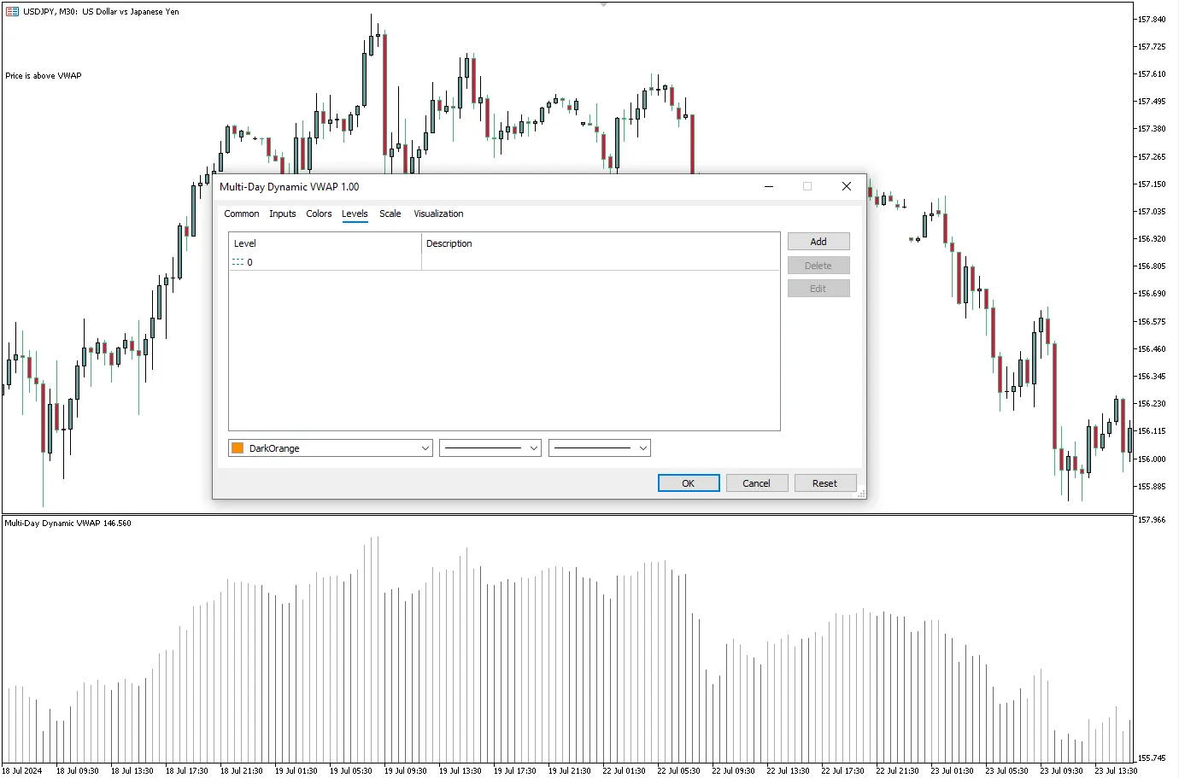The width and height of the screenshot is (1179, 778).
Task: Click the USDJPY chart icon at top-left
Action: click(12, 12)
